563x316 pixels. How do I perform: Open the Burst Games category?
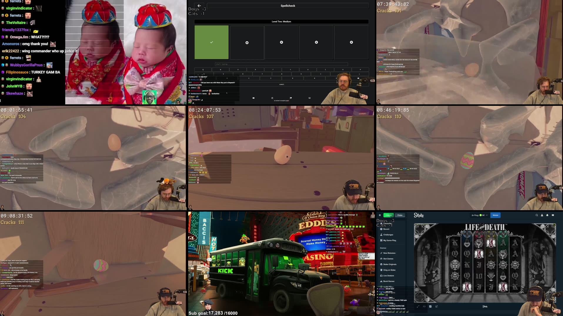[389, 281]
